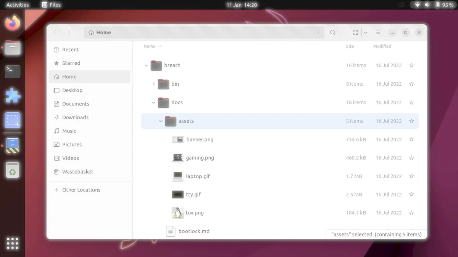Open the hamburger main menu
Image resolution: width=458 pixels, height=257 pixels.
[x=378, y=33]
